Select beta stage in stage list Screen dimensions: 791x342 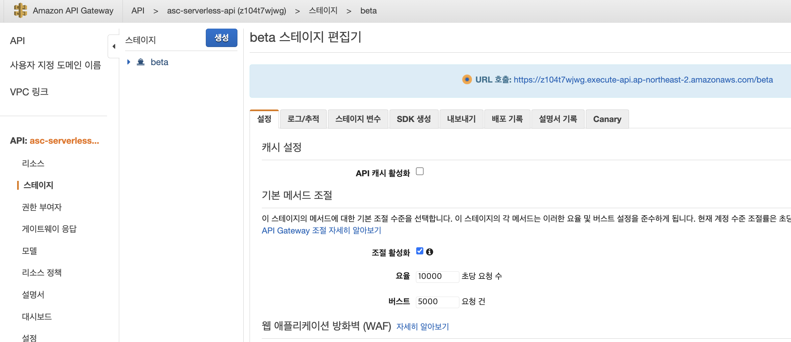click(159, 62)
